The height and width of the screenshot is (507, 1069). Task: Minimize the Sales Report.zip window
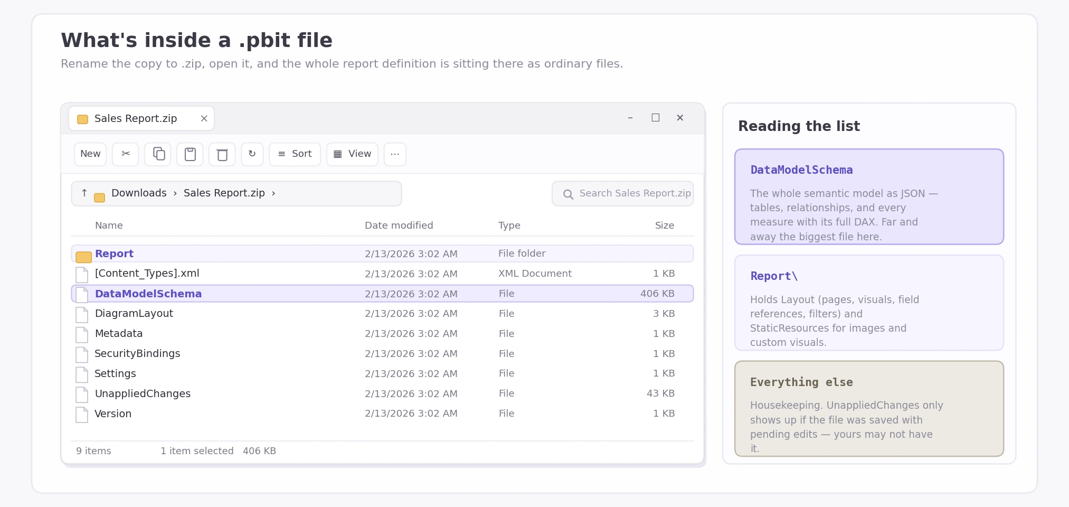630,118
